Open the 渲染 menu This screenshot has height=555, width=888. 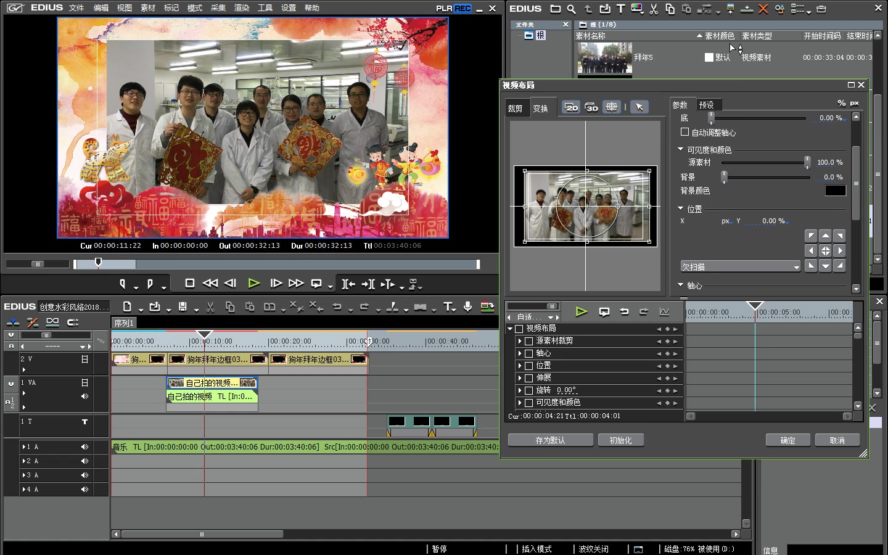[242, 8]
